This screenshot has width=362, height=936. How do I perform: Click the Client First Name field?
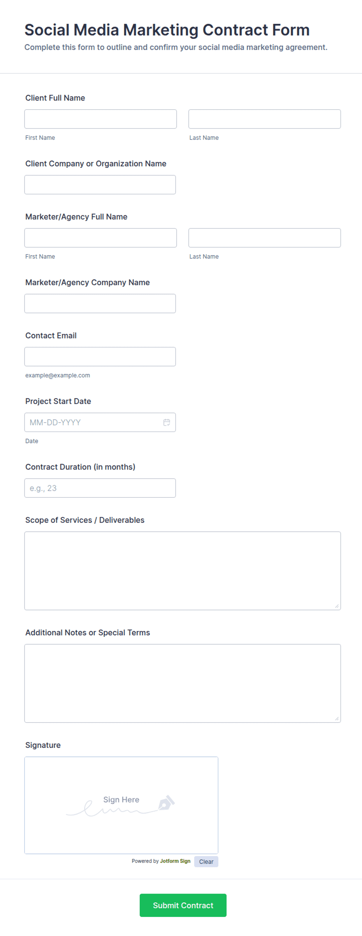(100, 119)
